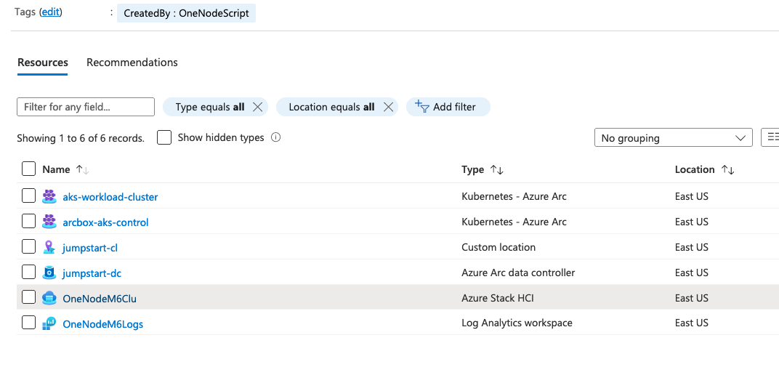Click the Type column header
Viewport: 779px width, 367px height.
472,169
